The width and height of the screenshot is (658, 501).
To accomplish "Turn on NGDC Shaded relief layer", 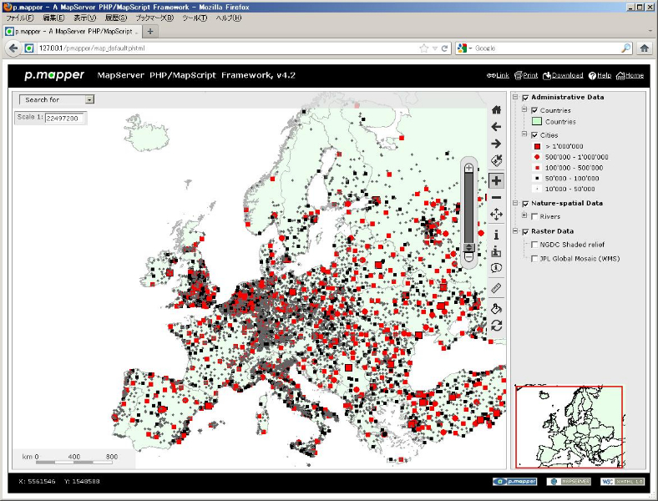I will pyautogui.click(x=534, y=245).
